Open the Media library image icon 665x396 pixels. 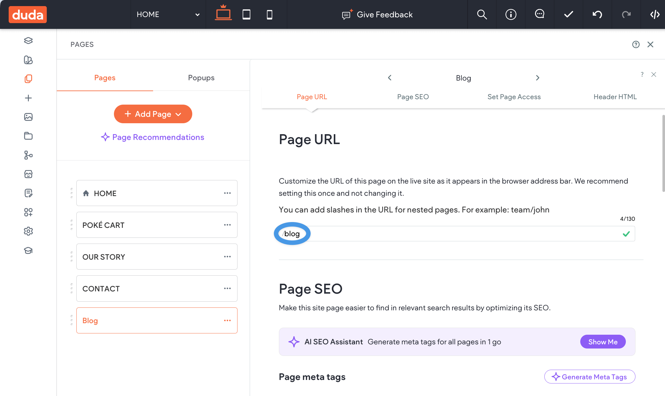(x=28, y=117)
